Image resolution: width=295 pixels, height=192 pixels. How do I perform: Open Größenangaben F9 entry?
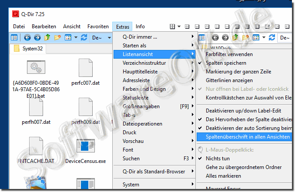pos(154,106)
